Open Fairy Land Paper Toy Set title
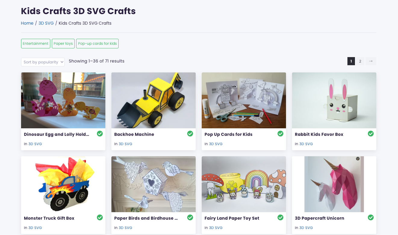398x235 pixels. 232,218
